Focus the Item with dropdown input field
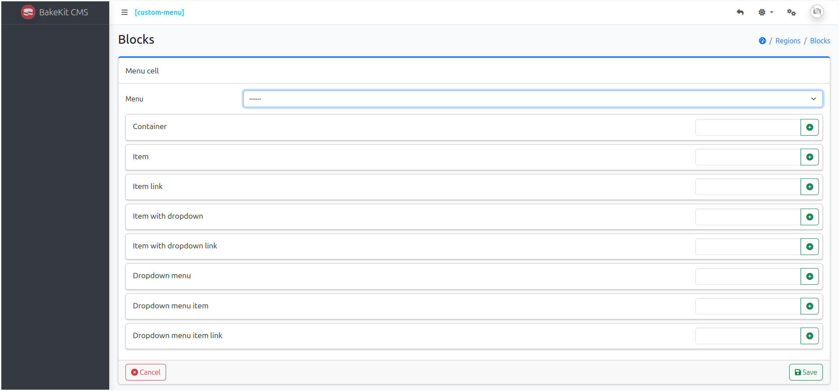Viewport: 839px width, 391px height. click(x=748, y=217)
